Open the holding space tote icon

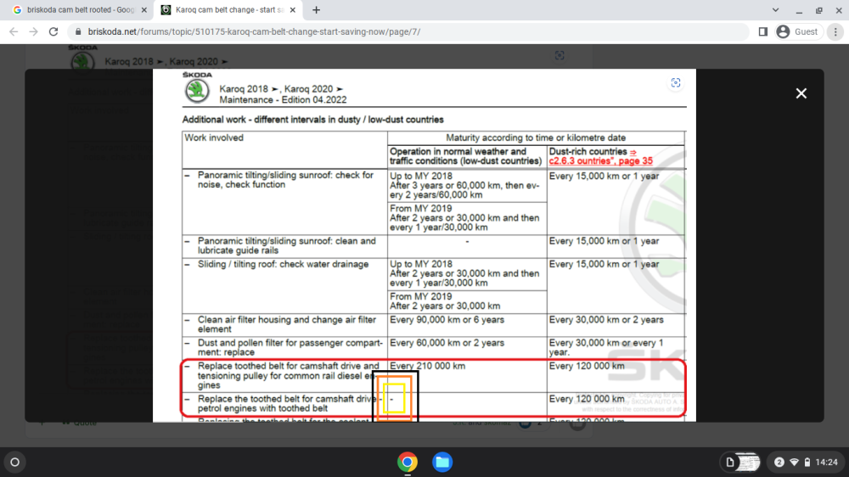[730, 462]
